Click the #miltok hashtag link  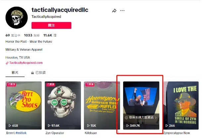21,133
